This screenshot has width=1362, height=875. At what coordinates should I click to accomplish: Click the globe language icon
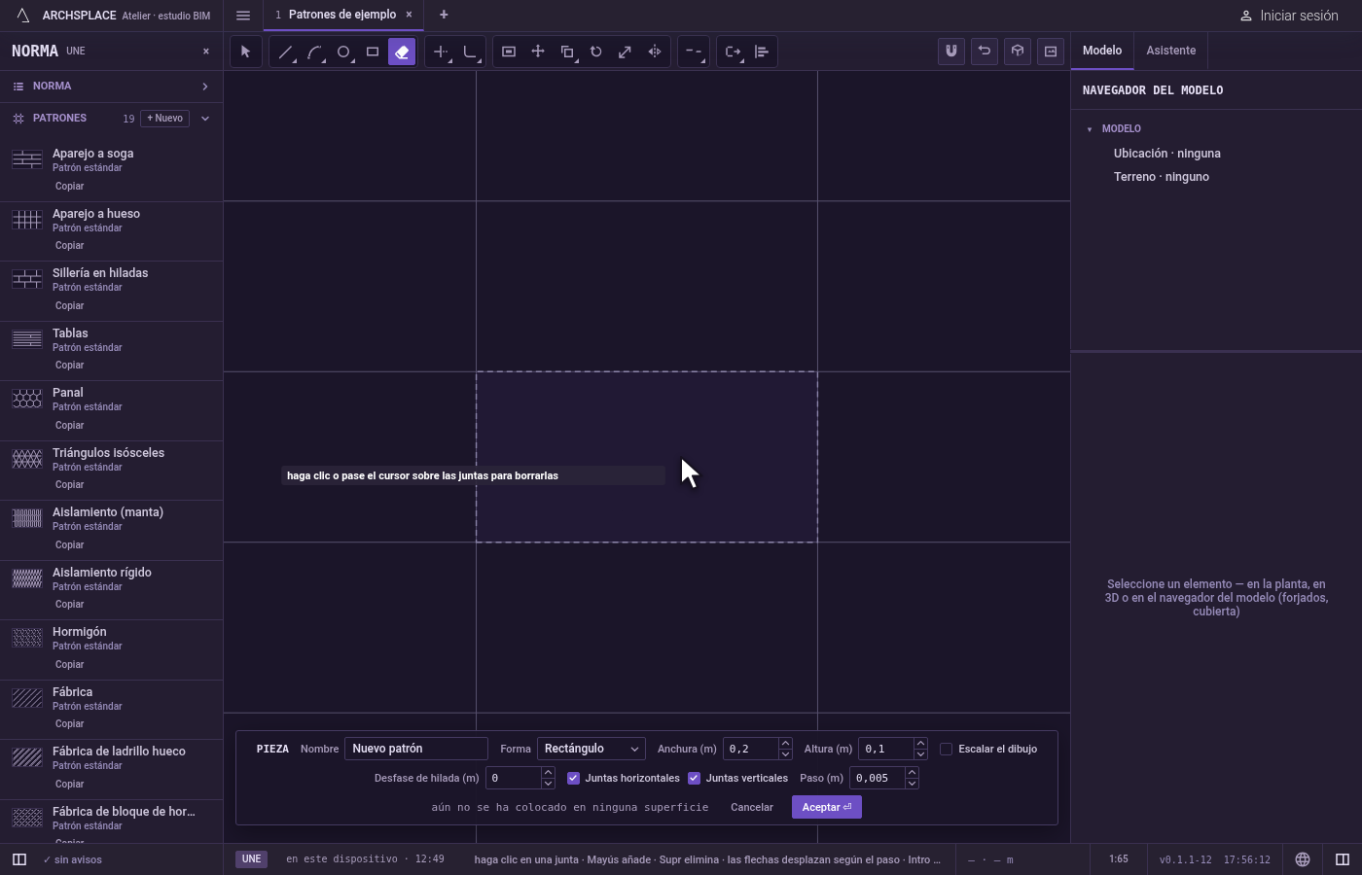(x=1303, y=859)
